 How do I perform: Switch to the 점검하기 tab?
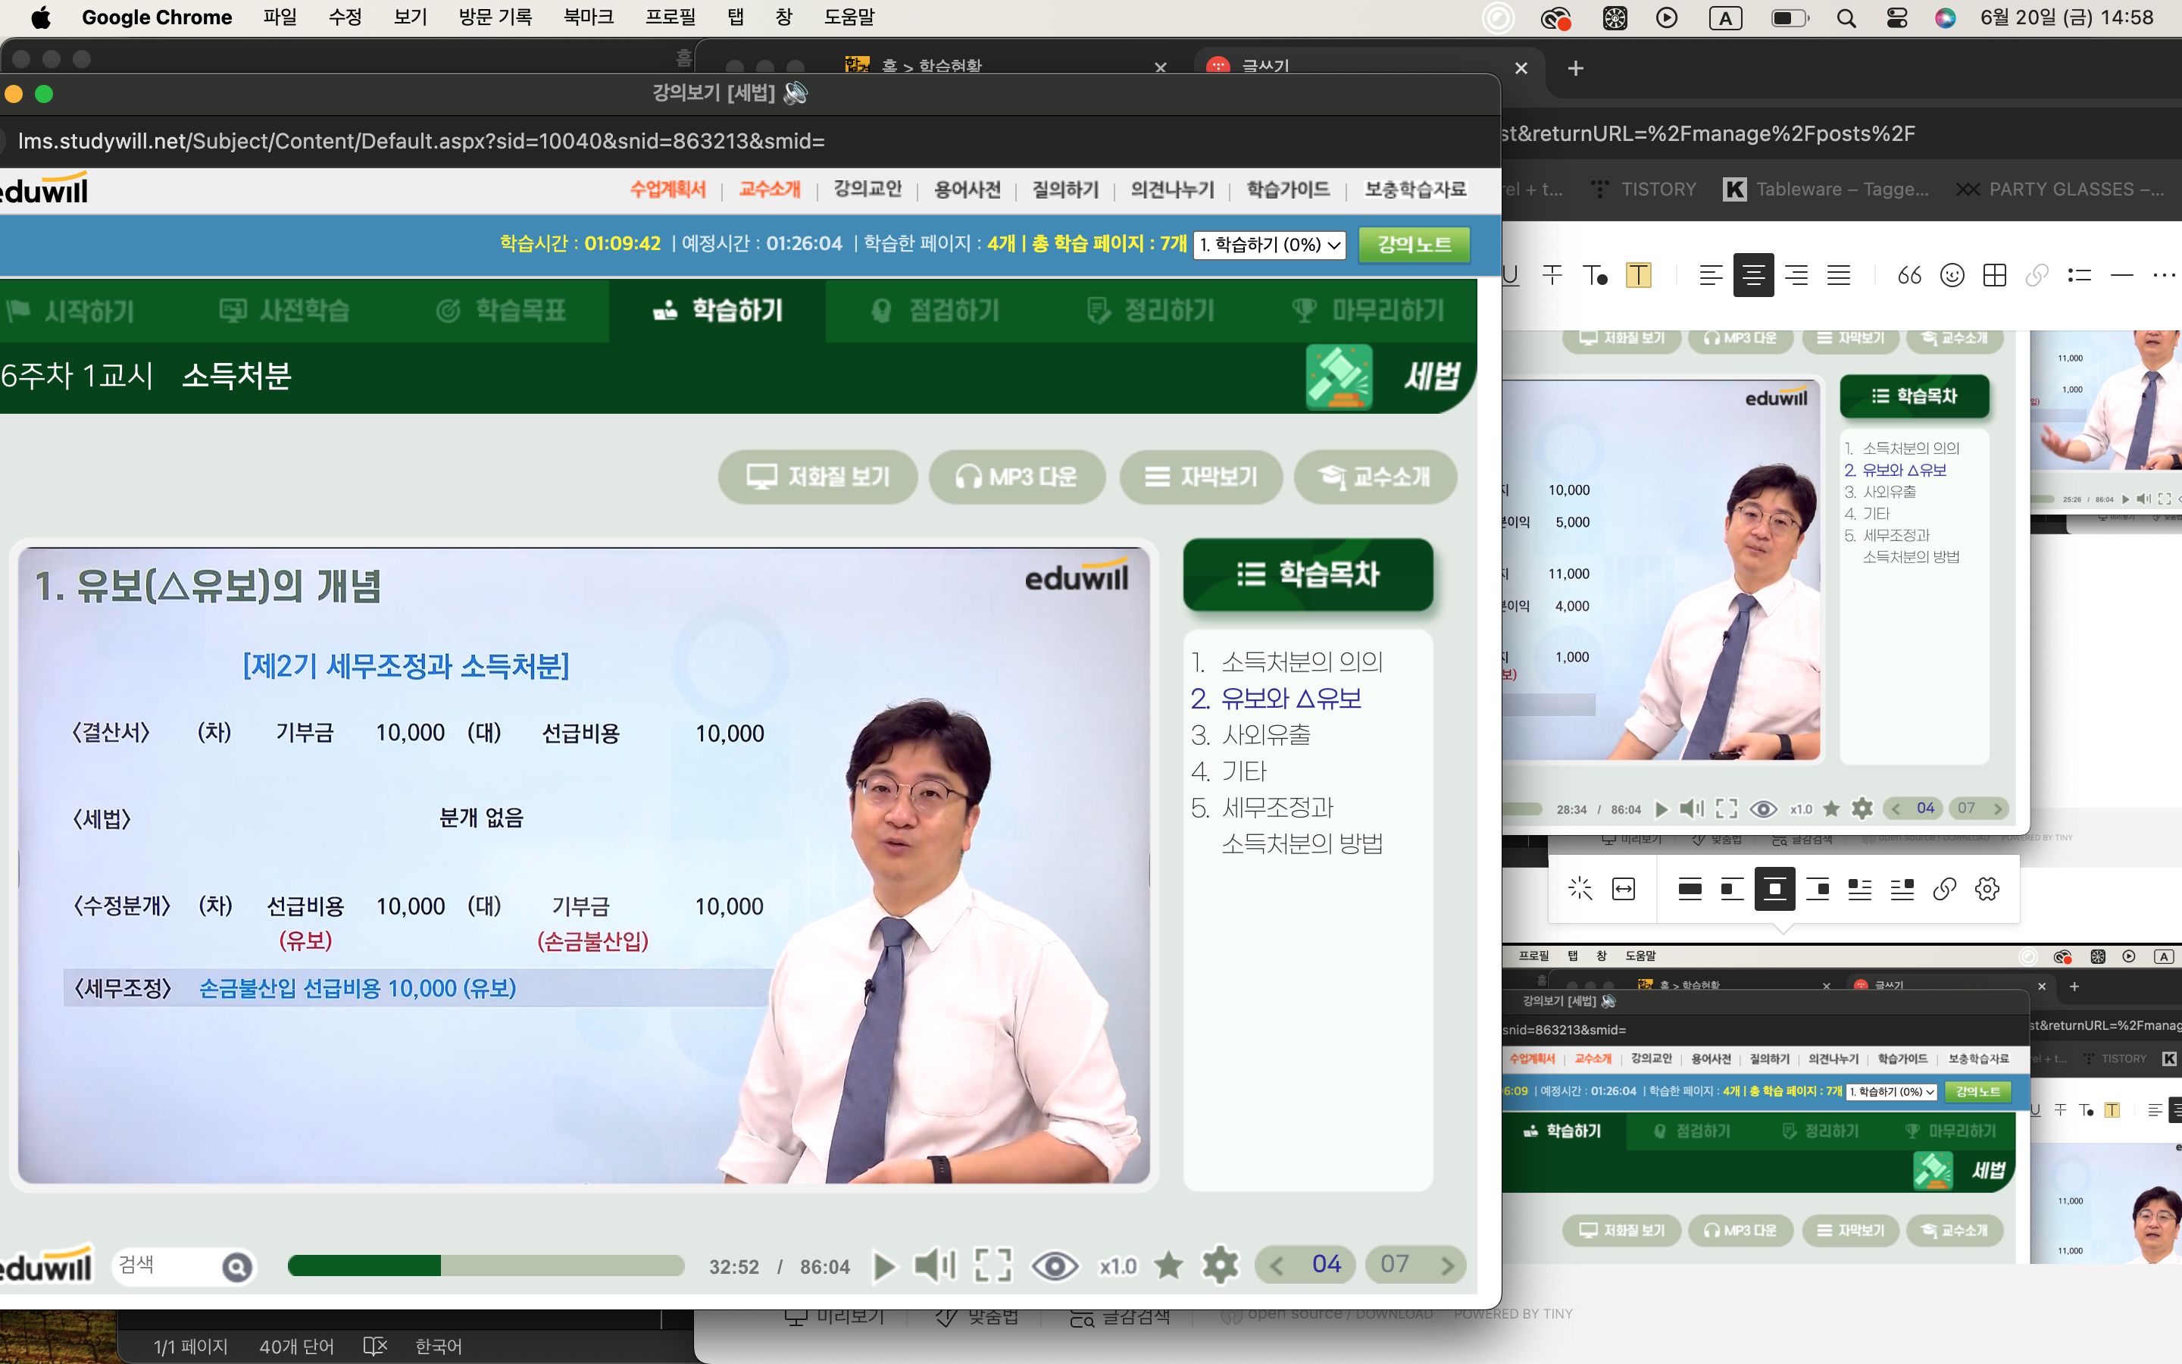[x=936, y=311]
